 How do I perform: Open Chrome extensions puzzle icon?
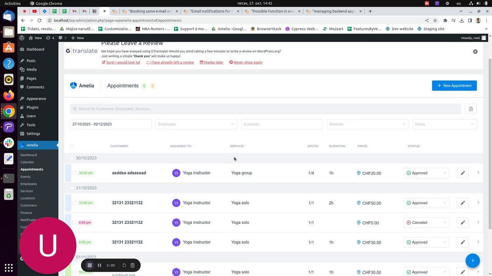click(x=445, y=20)
